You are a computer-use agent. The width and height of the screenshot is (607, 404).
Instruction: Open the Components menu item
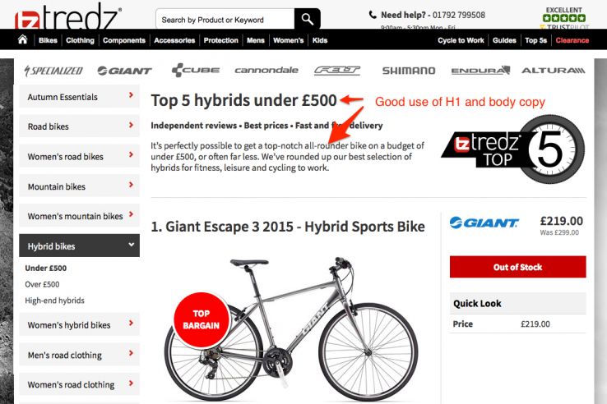[x=124, y=40]
